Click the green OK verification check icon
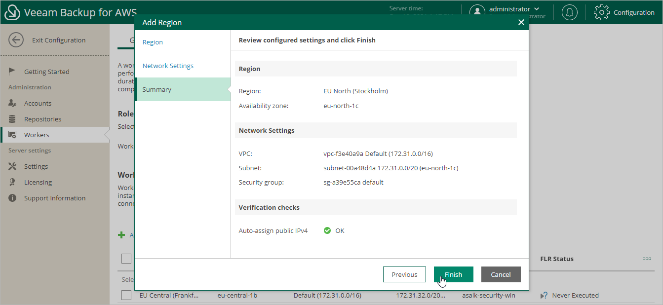This screenshot has width=663, height=305. click(327, 230)
